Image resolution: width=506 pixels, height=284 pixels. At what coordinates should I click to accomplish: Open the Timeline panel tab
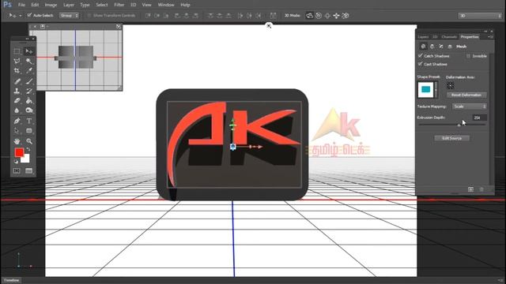(12, 281)
